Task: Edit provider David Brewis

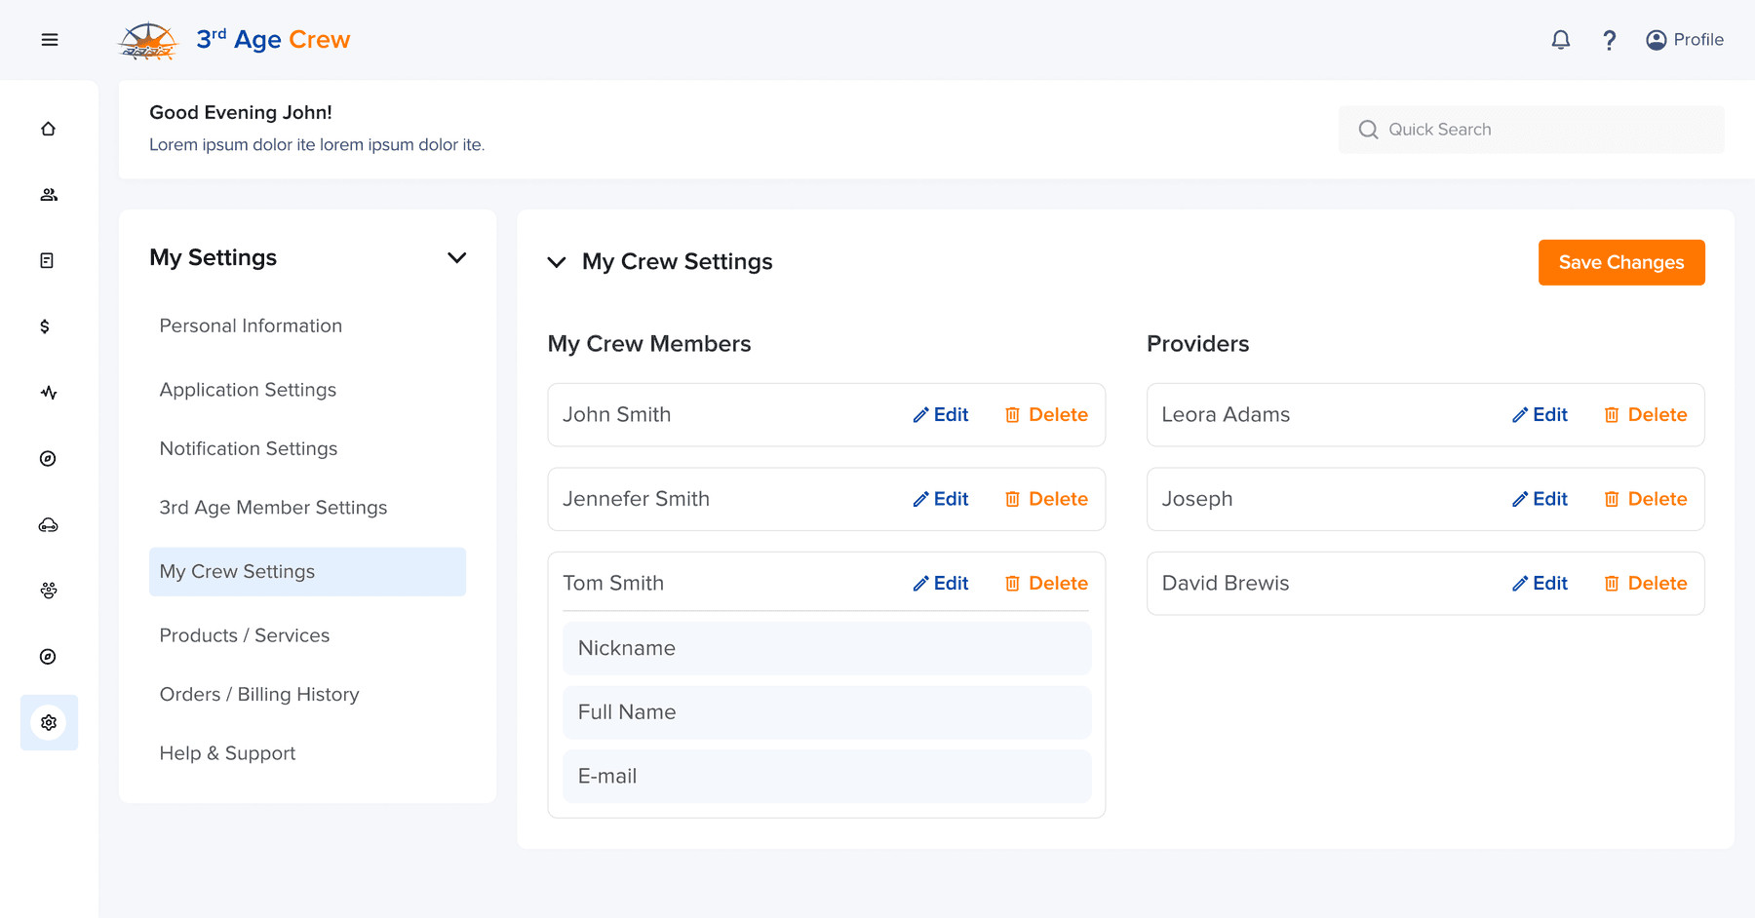Action: click(x=1540, y=584)
